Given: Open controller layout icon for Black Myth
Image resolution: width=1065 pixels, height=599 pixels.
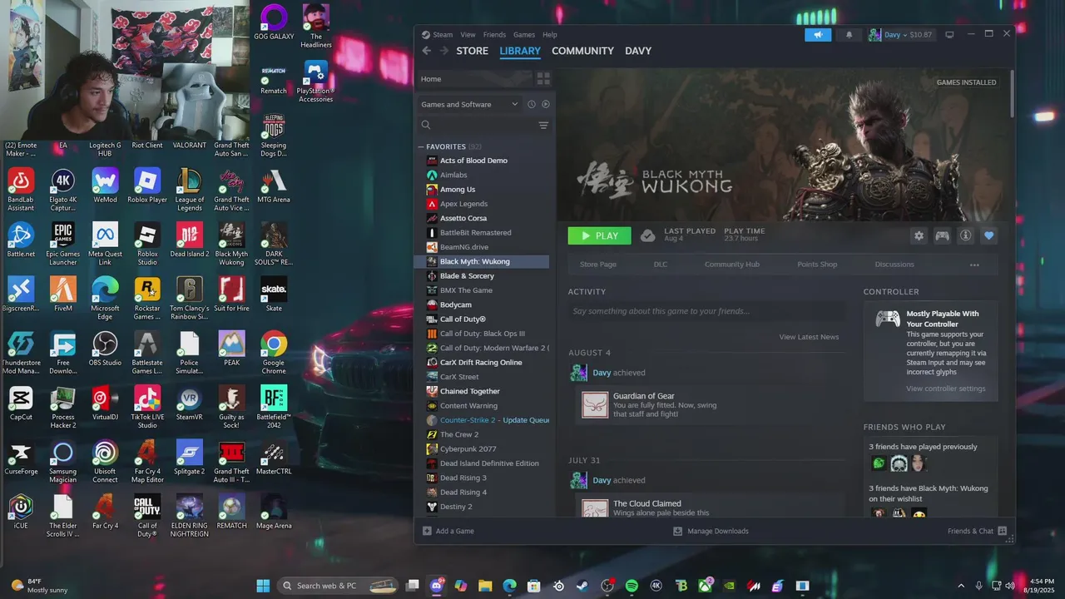Looking at the screenshot, I should coord(942,235).
